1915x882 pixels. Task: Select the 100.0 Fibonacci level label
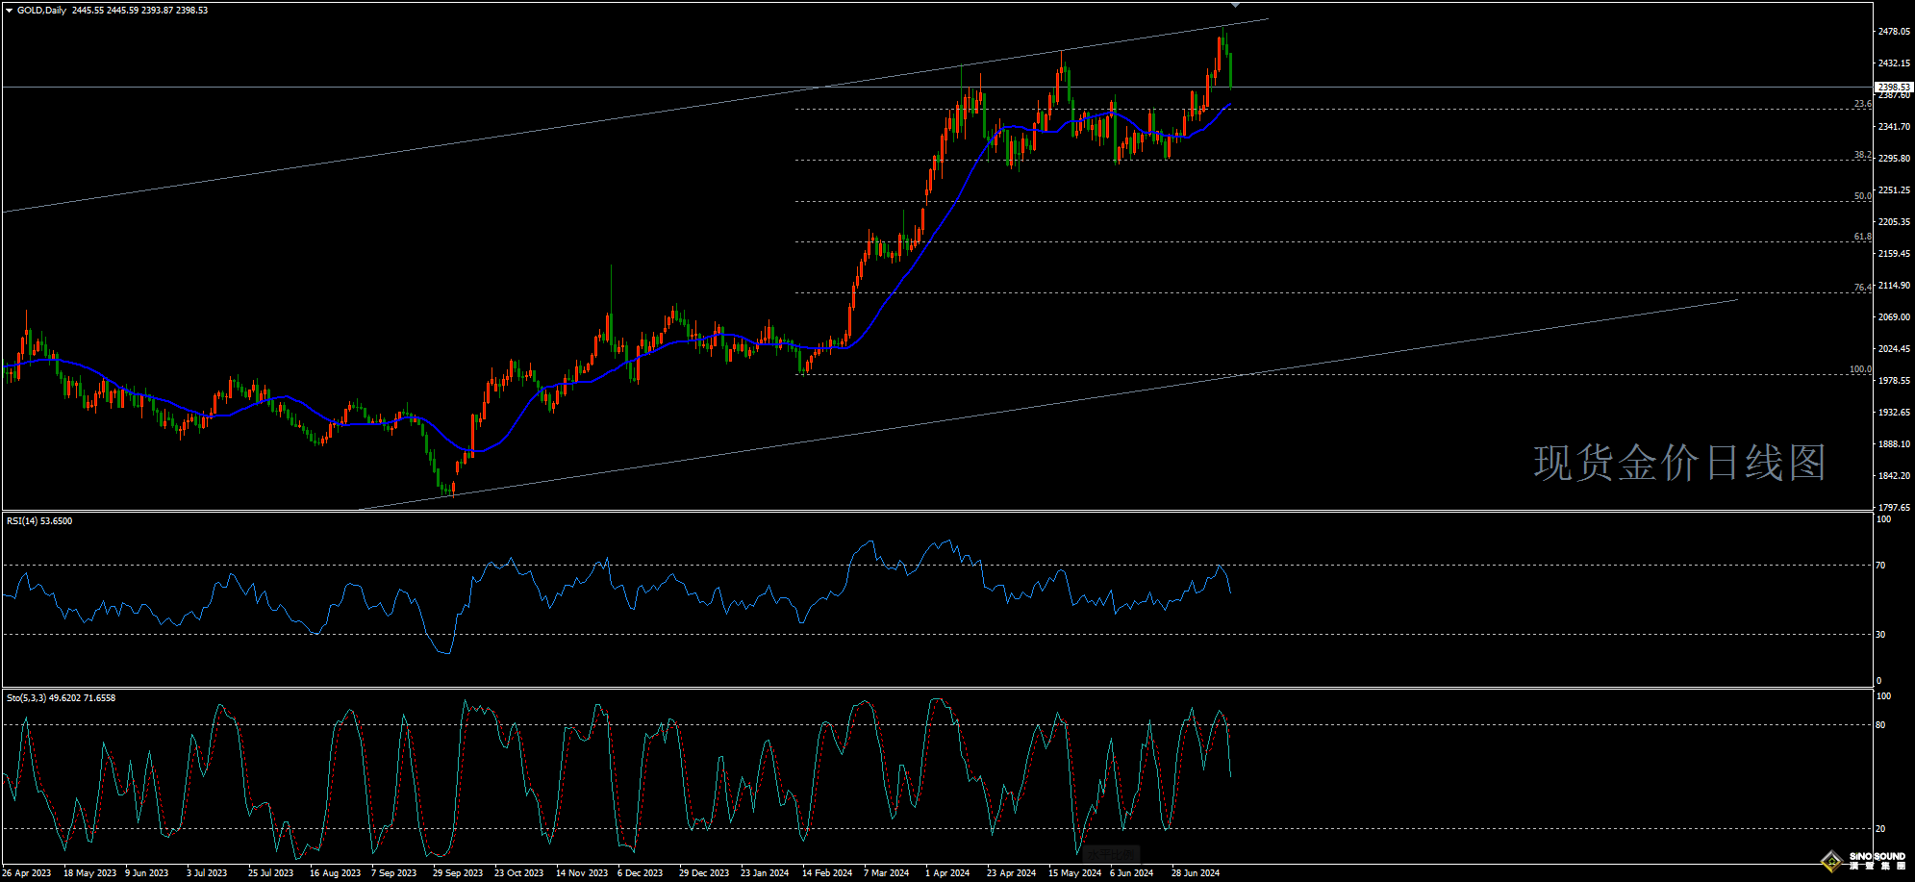[x=1859, y=369]
